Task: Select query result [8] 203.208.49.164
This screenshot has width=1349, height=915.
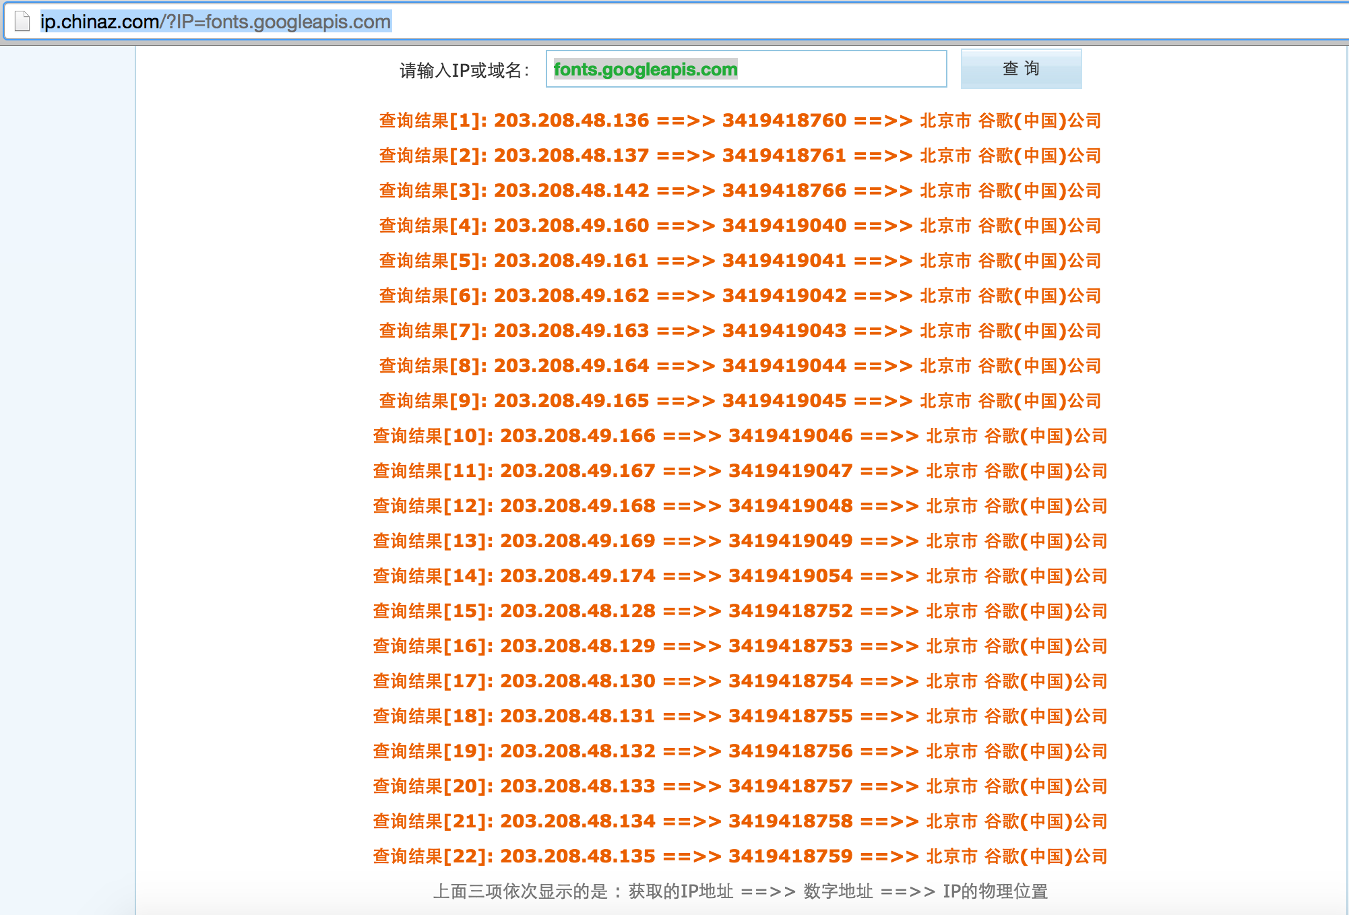Action: [x=740, y=366]
